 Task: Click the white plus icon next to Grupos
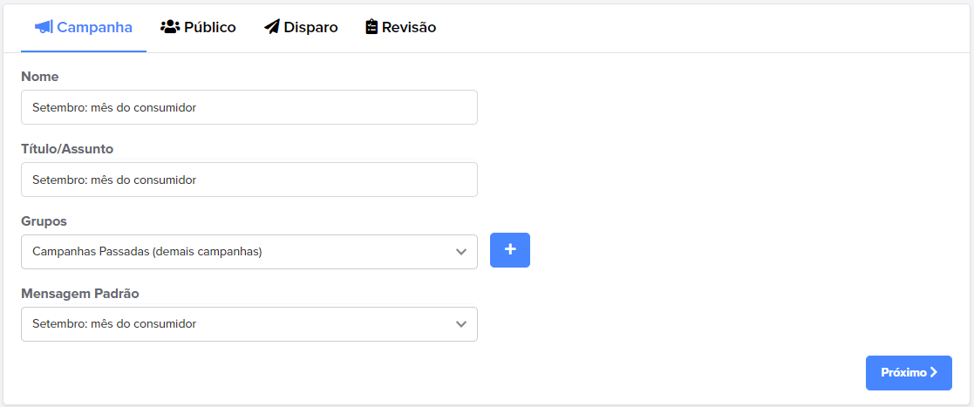[510, 249]
